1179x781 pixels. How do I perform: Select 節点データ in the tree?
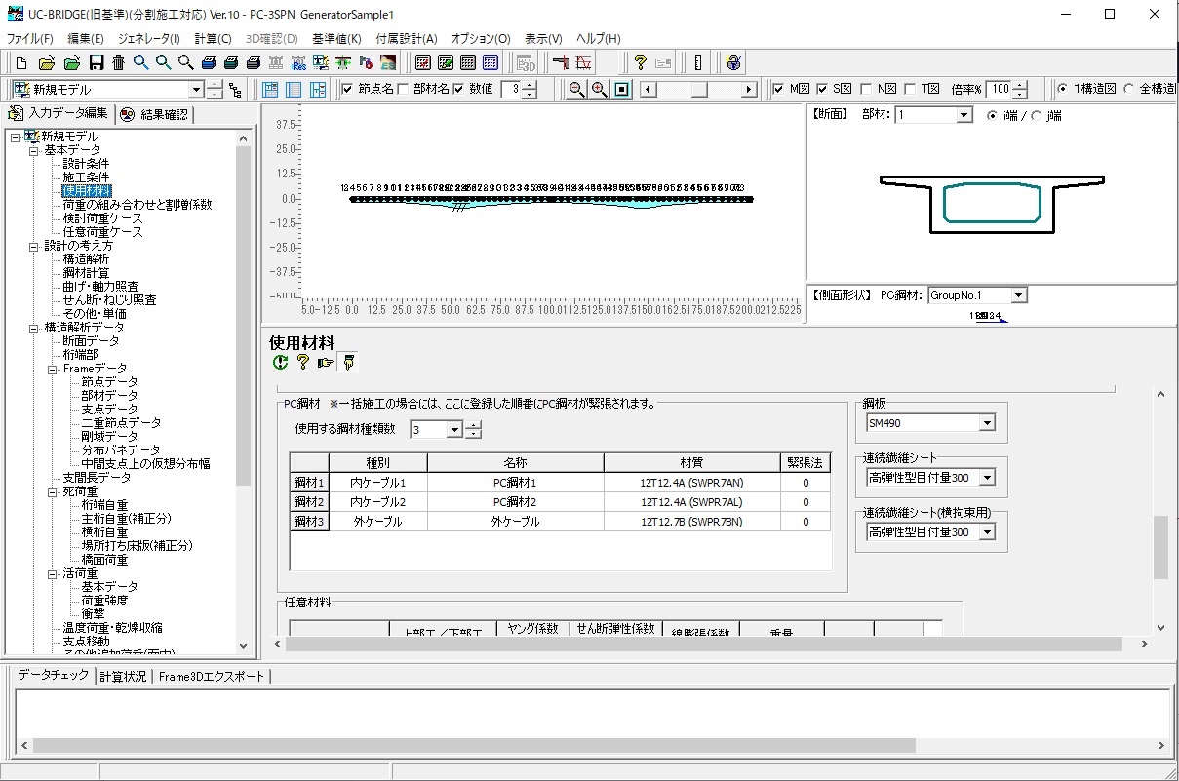(x=109, y=382)
